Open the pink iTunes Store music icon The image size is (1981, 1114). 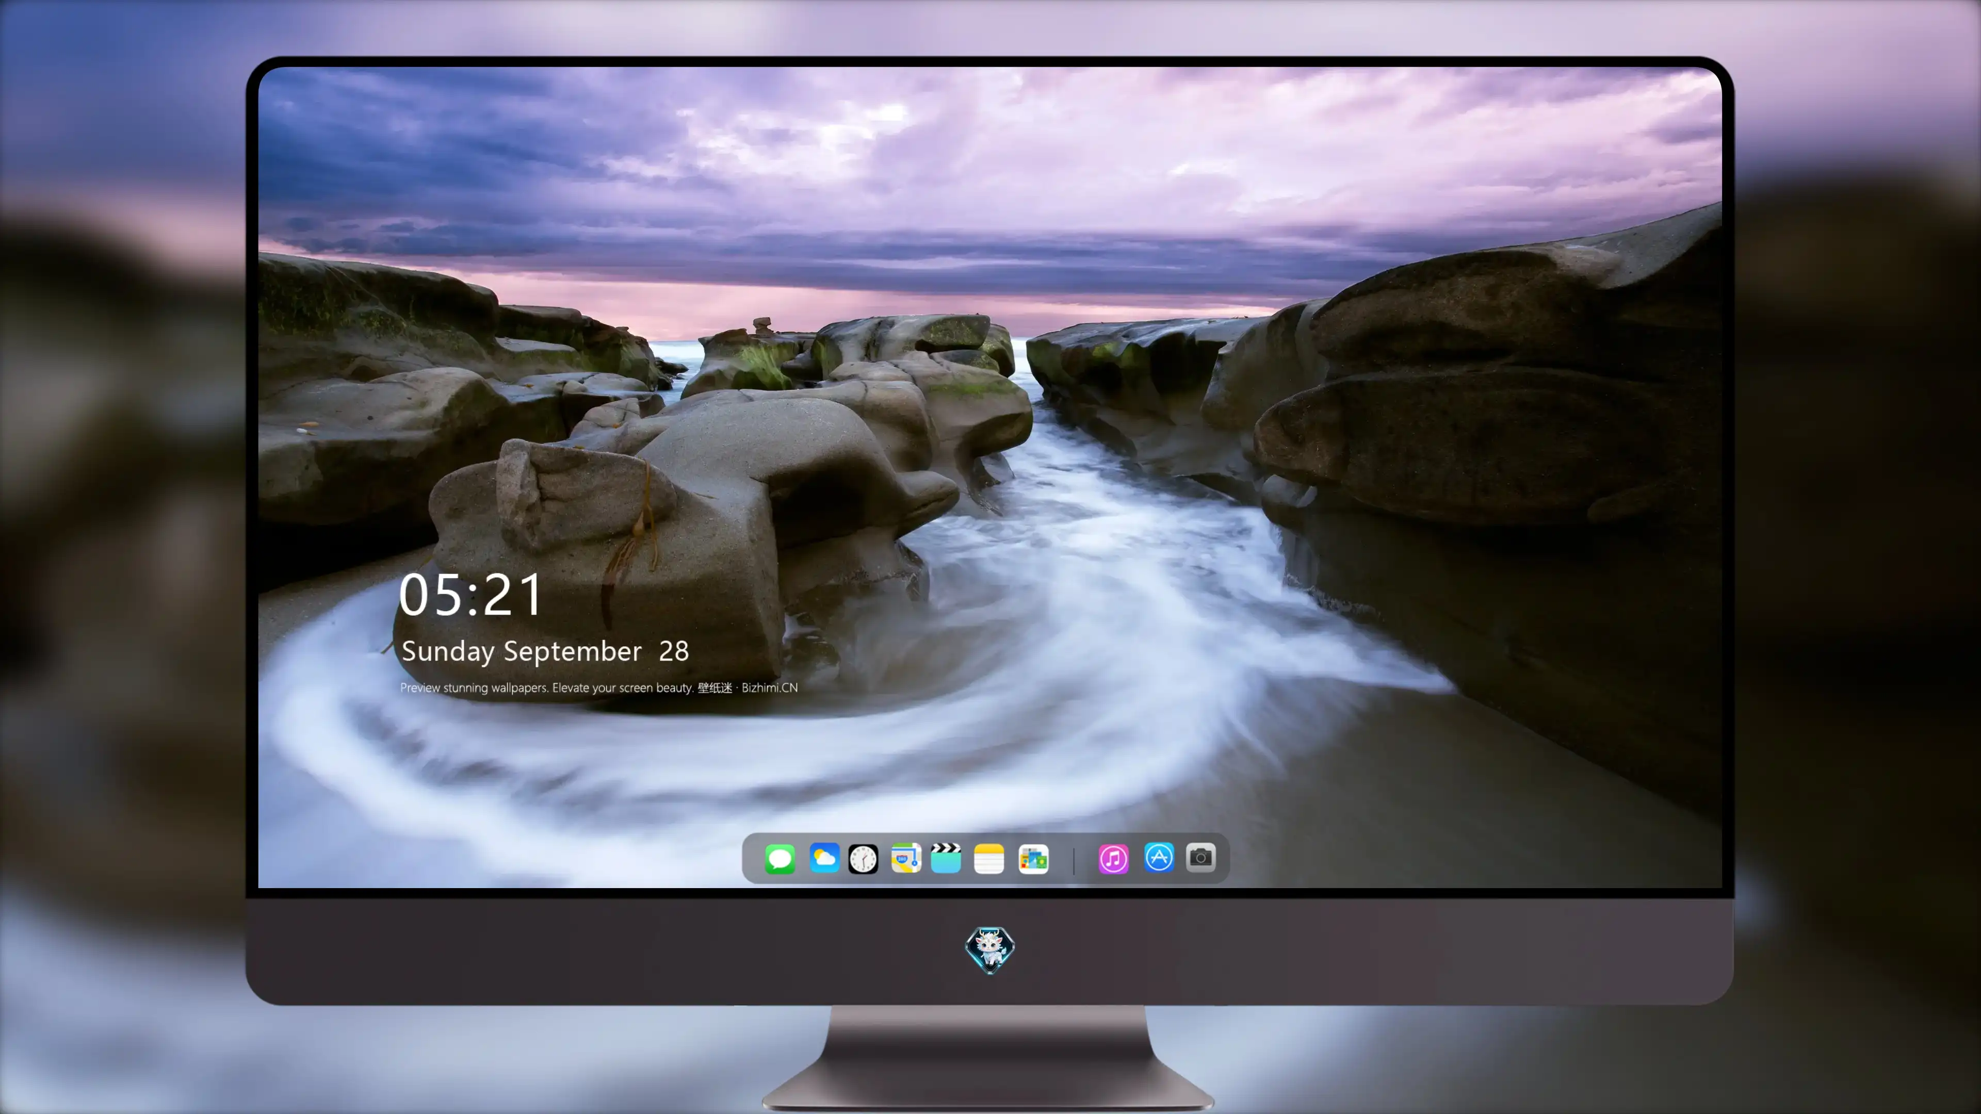point(1114,859)
